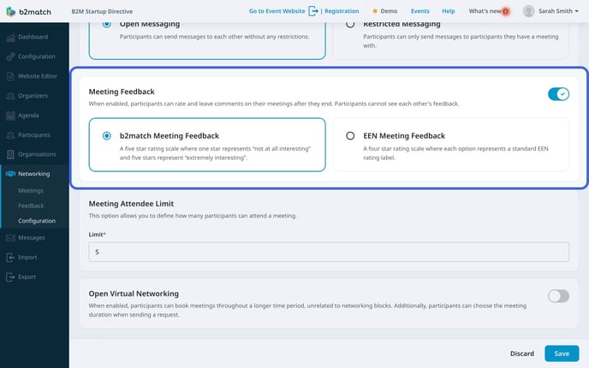Open Participants in the sidebar

(34, 135)
